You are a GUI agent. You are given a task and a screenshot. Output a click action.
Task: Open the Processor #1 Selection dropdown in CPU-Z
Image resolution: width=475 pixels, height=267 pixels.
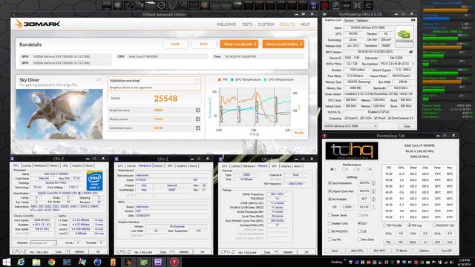click(x=44, y=243)
